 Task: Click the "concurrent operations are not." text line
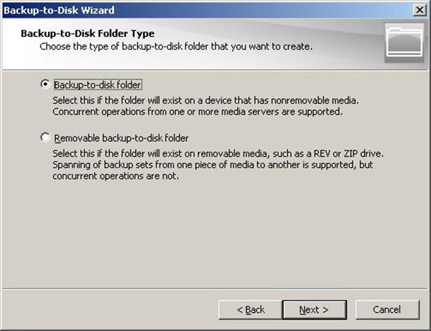click(x=116, y=176)
